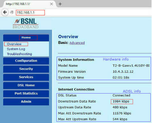Click the Downstream Data Rate label
Viewport: 152px width, 123px height.
77,101
